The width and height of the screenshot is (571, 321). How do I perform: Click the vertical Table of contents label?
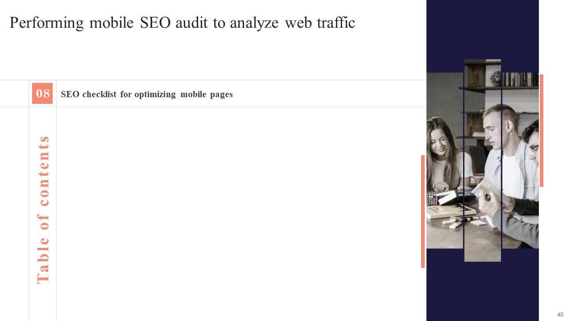pos(43,209)
